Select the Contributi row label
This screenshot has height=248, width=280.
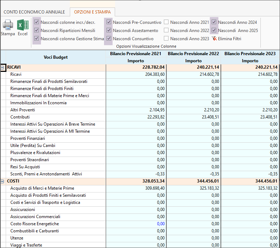point(20,117)
